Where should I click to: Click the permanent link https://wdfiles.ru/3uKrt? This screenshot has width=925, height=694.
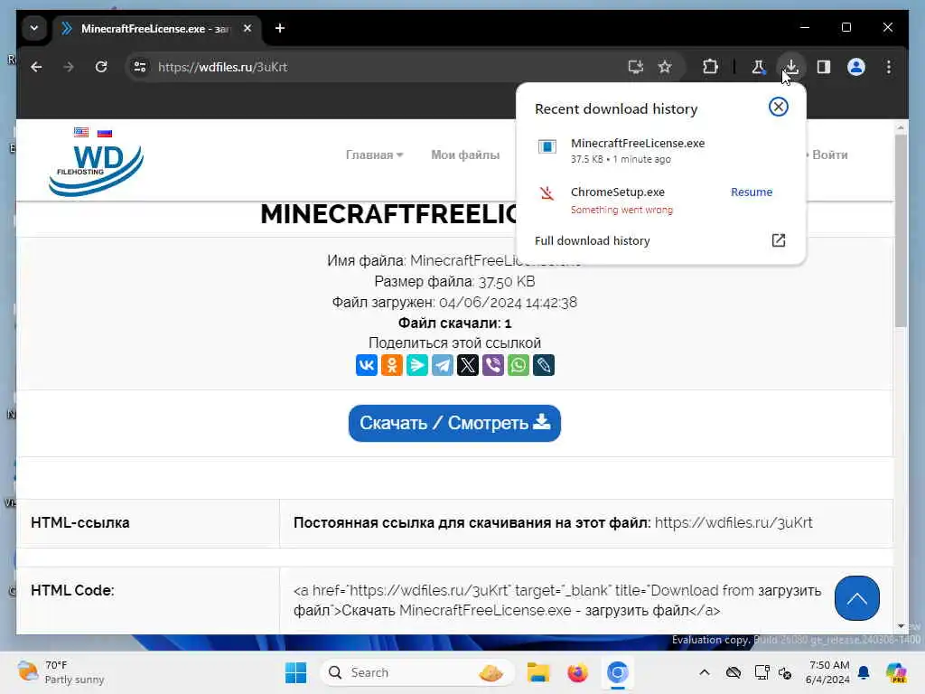coord(733,522)
